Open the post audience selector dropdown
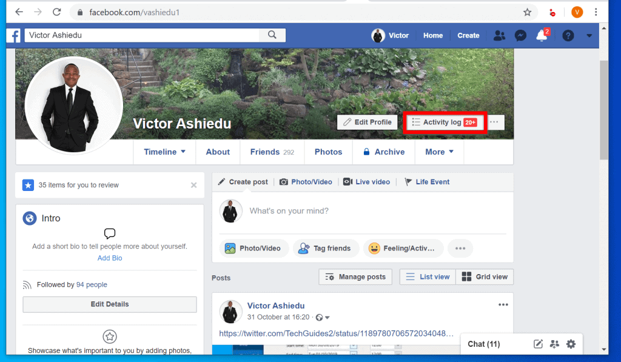The height and width of the screenshot is (362, 621). pos(323,317)
